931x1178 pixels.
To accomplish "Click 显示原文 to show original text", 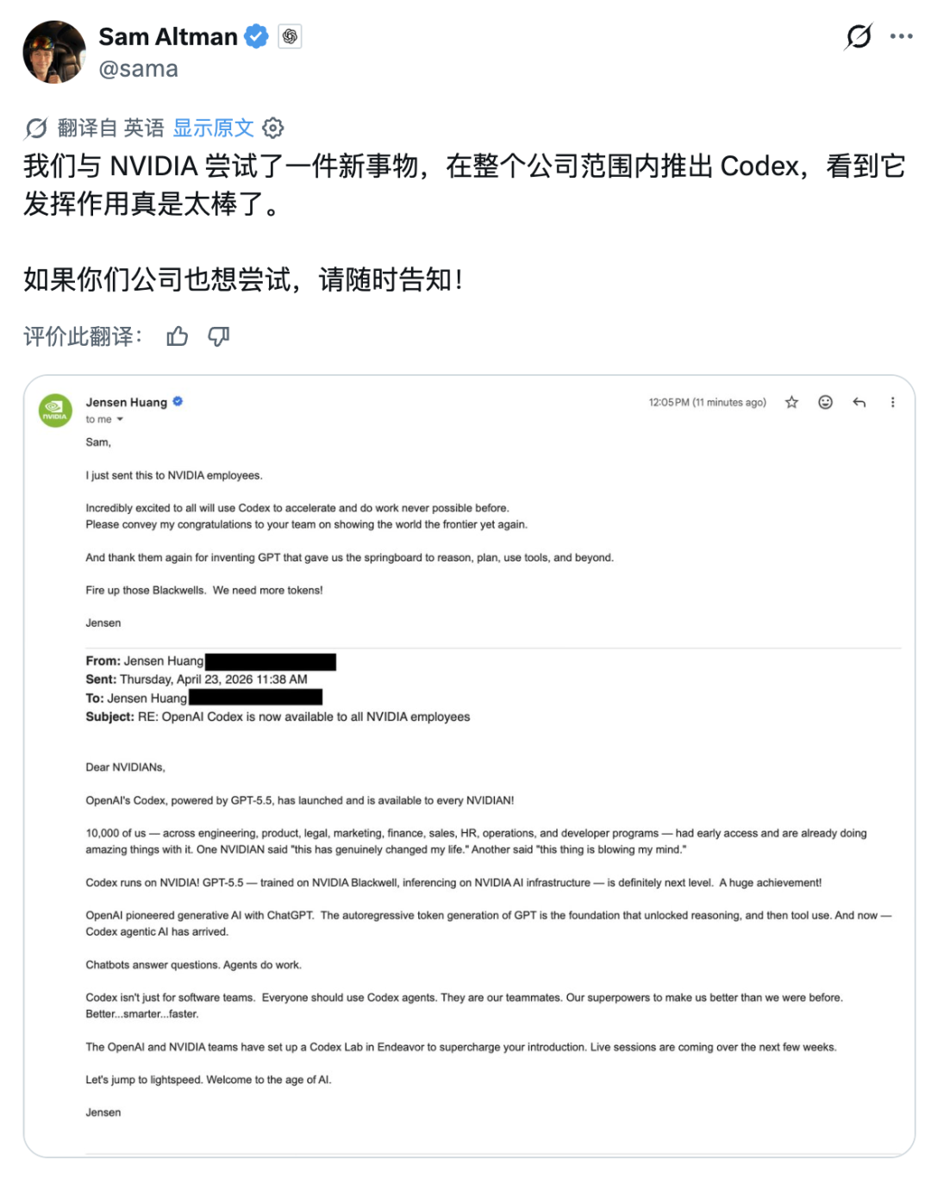I will [x=213, y=128].
